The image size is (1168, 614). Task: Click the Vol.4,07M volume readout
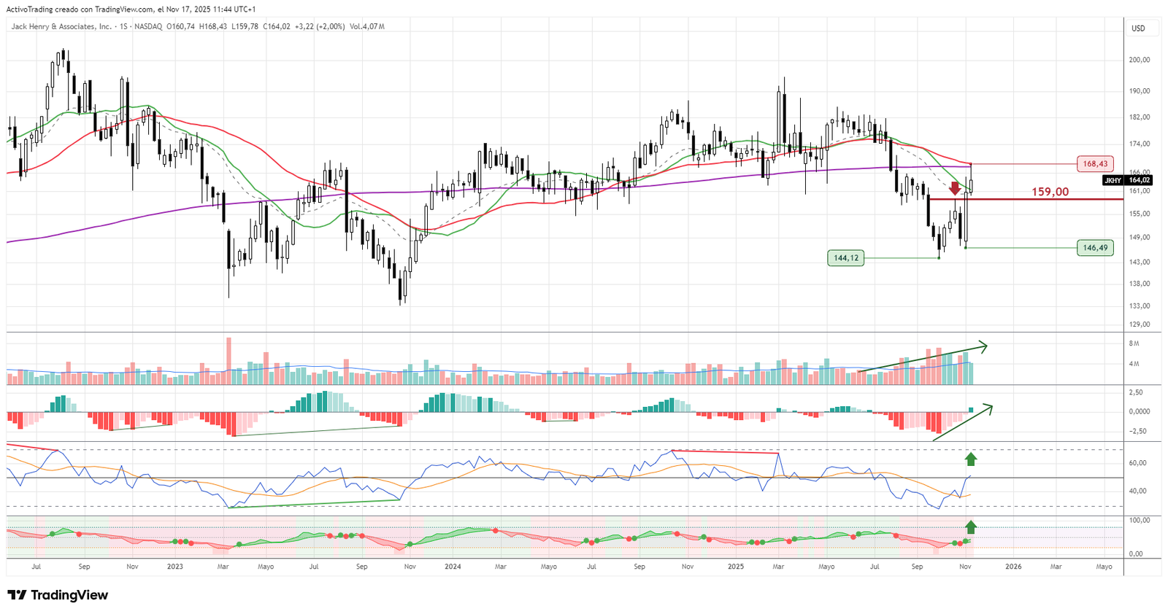pos(366,27)
